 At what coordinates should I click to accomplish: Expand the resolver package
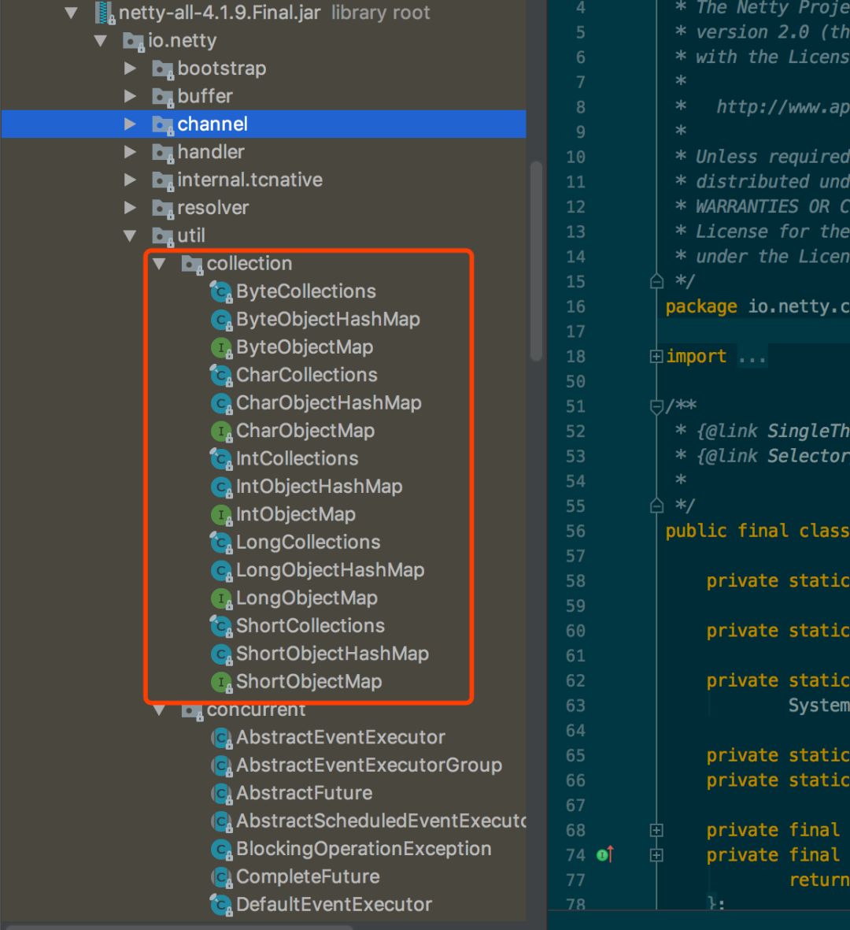130,208
